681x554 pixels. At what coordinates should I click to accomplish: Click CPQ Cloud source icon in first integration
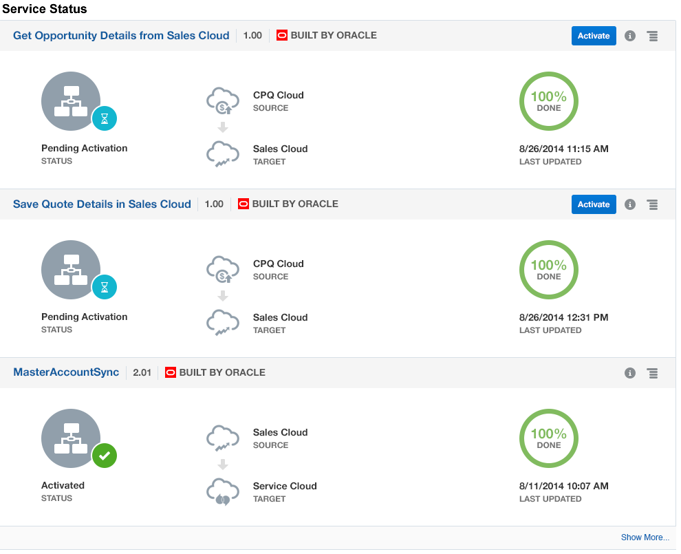click(x=222, y=101)
